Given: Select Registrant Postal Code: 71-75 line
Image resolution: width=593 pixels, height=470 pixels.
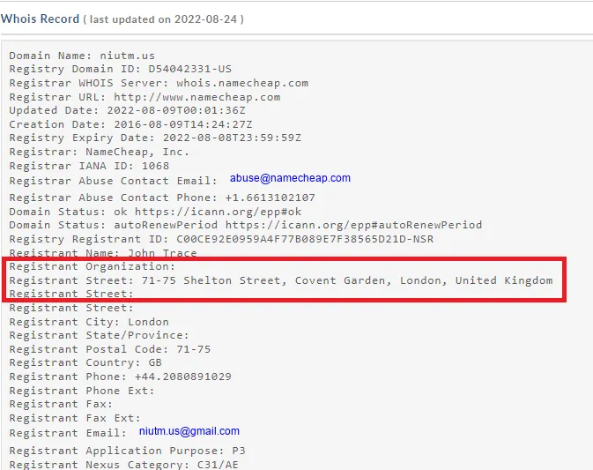Looking at the screenshot, I should coord(110,349).
